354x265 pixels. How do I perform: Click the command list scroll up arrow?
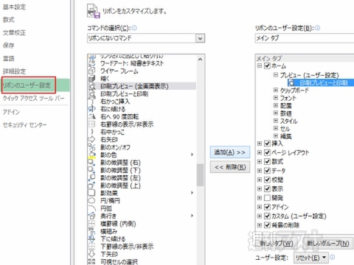coord(200,60)
